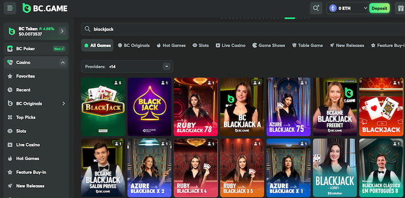The height and width of the screenshot is (198, 405).
Task: Switch to the New Releases tab
Action: 347,45
